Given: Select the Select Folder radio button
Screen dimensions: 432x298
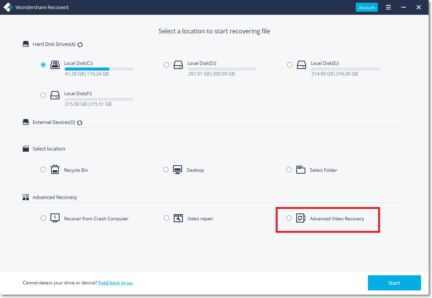Looking at the screenshot, I should 289,169.
